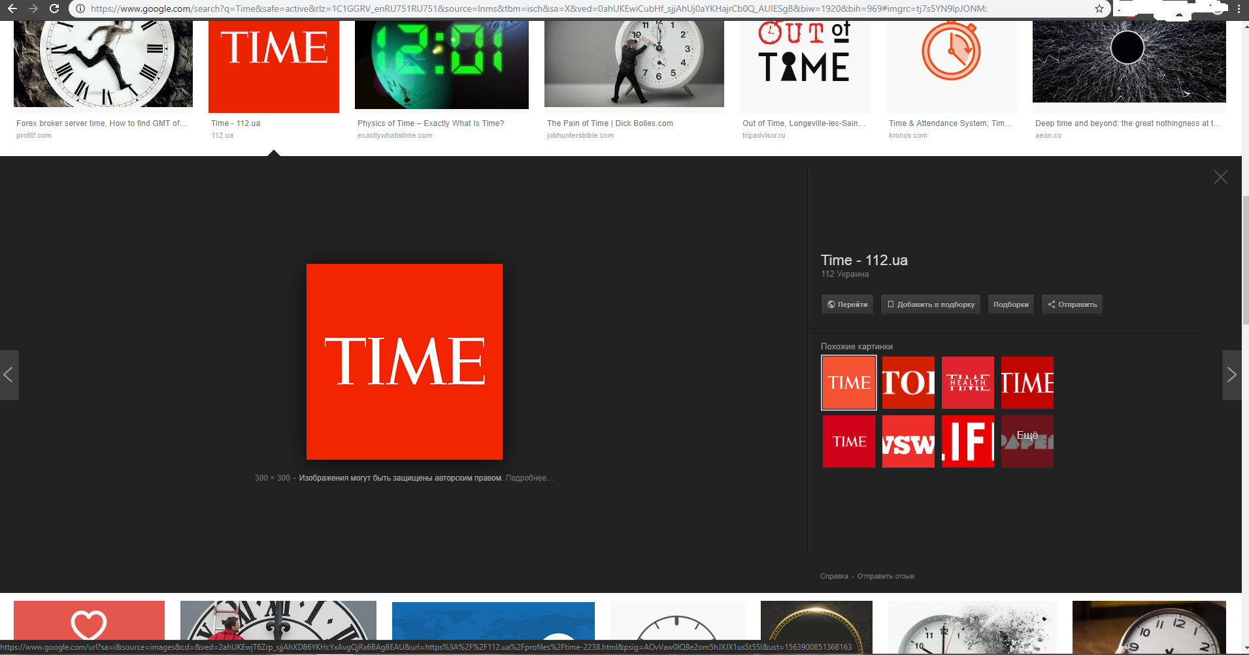Go to next image with right arrow
Image resolution: width=1249 pixels, height=655 pixels.
[1231, 375]
